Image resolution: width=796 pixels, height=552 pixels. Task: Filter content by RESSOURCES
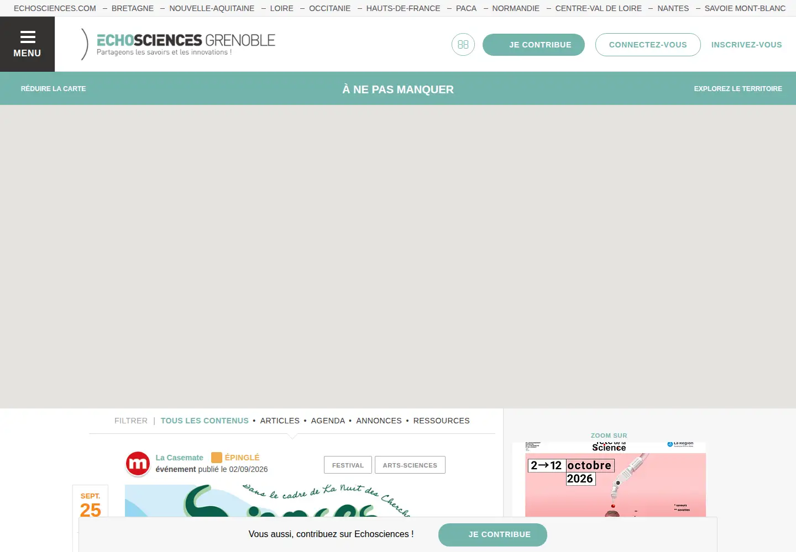[x=441, y=421]
